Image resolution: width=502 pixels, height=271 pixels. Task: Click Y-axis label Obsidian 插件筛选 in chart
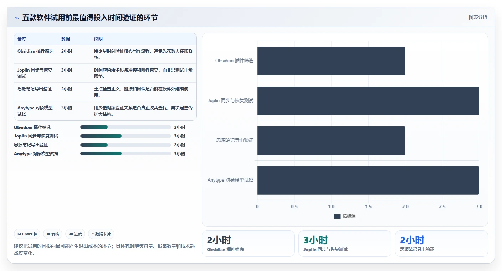pyautogui.click(x=234, y=61)
